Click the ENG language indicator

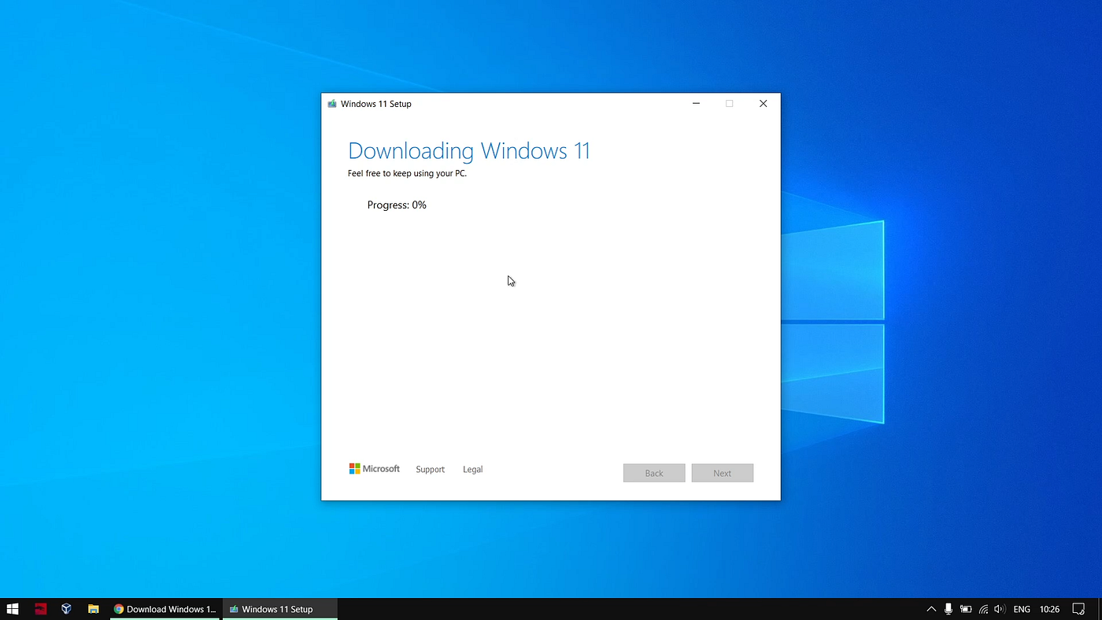[x=1021, y=608]
